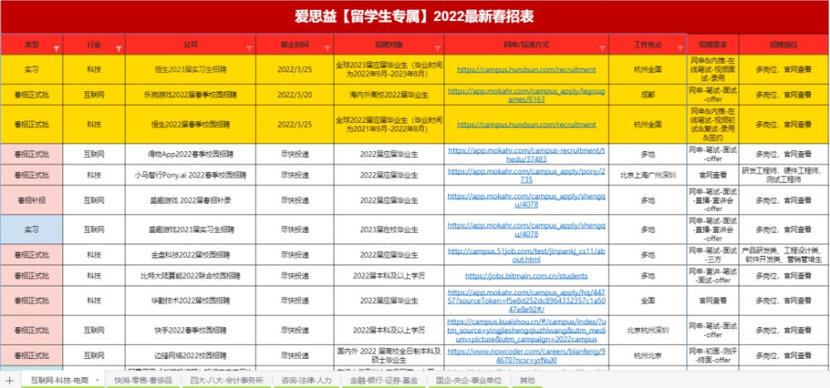Go to the 其他 sheet tab
Viewport: 830px width, 388px height.
pos(527,380)
